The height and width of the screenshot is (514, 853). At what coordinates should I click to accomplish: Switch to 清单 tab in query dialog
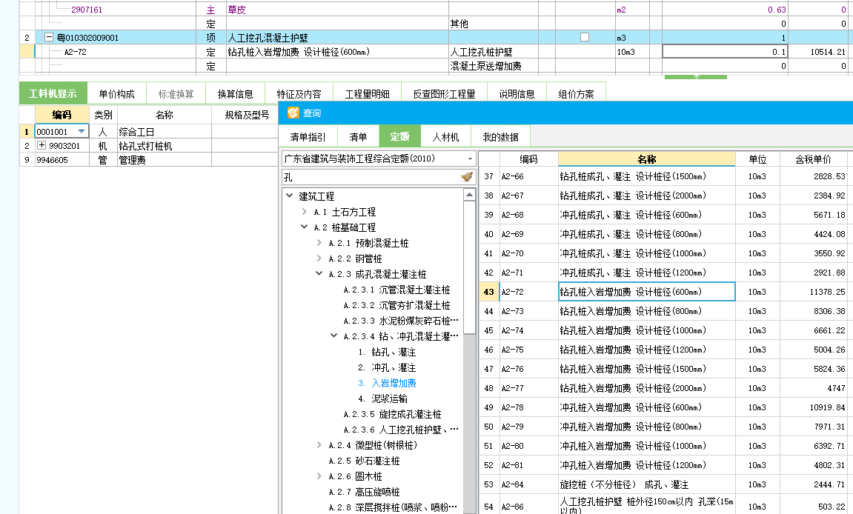click(358, 136)
